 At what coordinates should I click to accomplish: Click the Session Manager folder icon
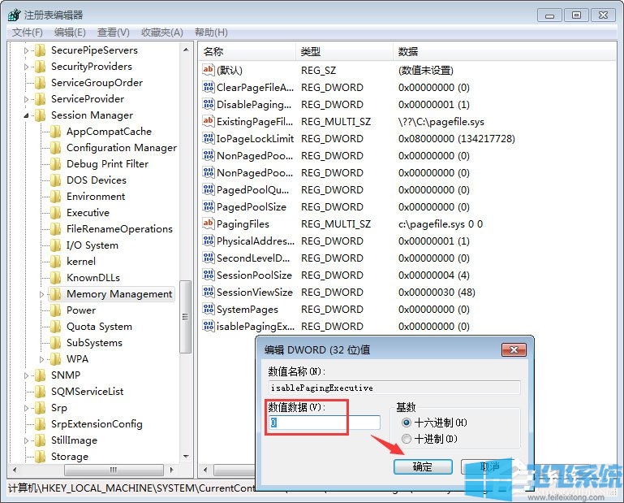tap(40, 115)
